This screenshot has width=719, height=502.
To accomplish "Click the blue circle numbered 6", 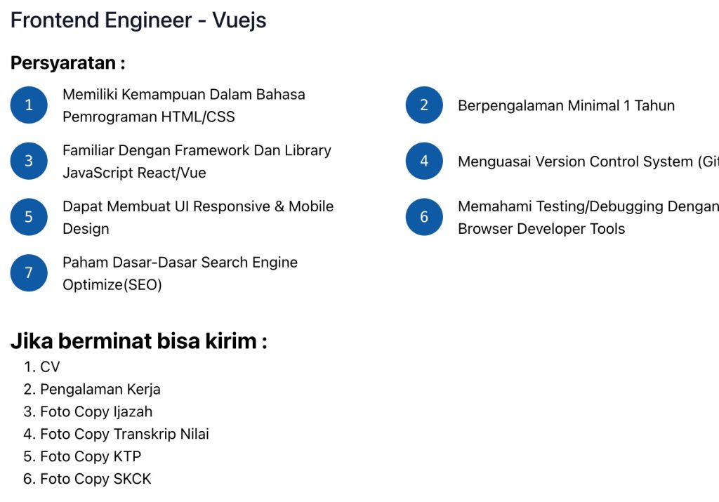I will coord(424,217).
